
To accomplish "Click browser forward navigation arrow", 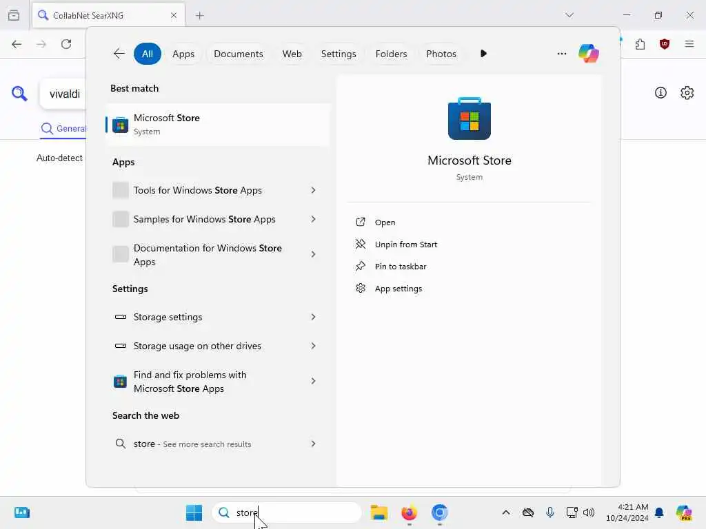I will (41, 44).
